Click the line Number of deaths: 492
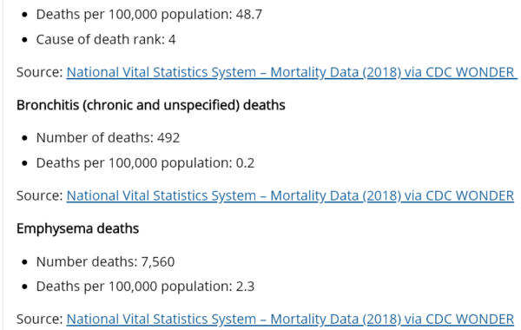 point(108,138)
